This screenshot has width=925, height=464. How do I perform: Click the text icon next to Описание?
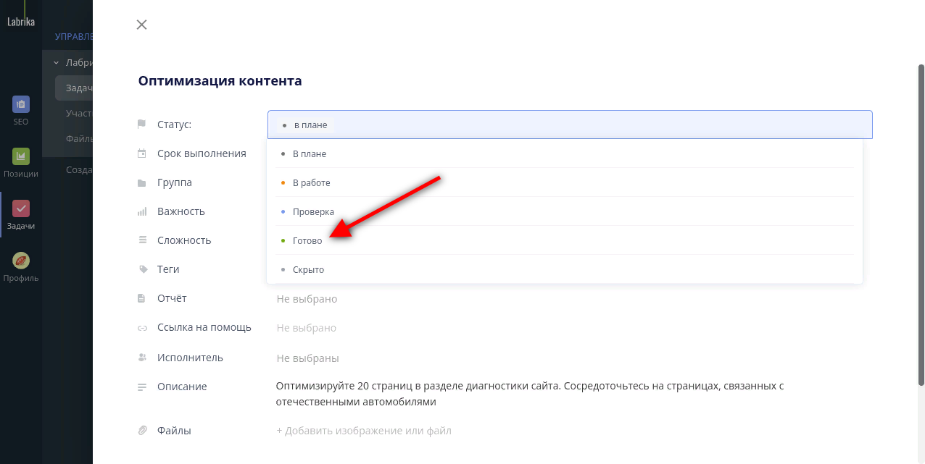(142, 387)
